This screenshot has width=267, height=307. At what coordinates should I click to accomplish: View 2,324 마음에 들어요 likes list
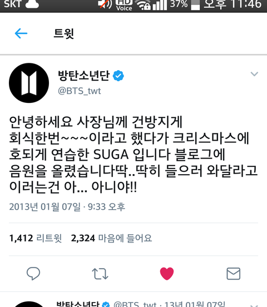[x=111, y=238]
